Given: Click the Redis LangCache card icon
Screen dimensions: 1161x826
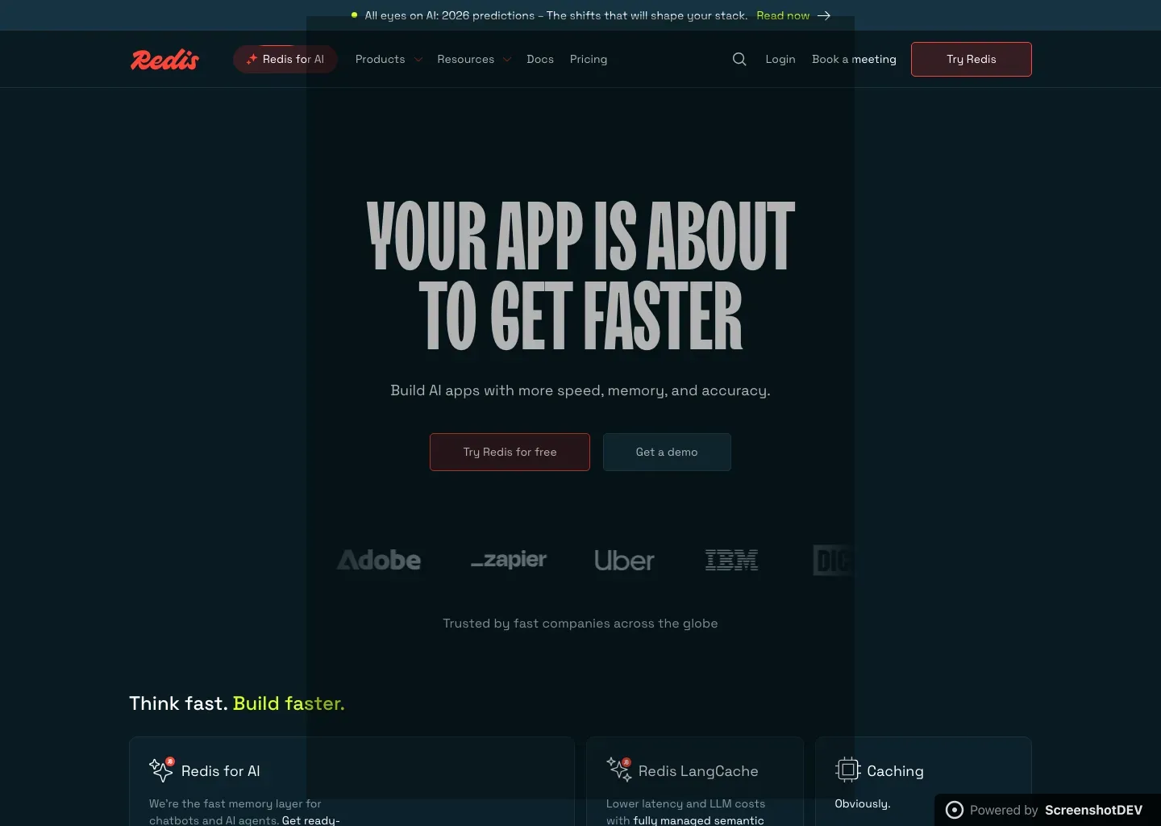Looking at the screenshot, I should coord(618,770).
